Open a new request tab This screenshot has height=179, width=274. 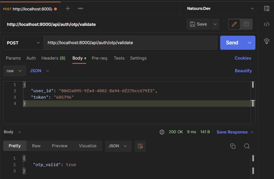(x=68, y=8)
